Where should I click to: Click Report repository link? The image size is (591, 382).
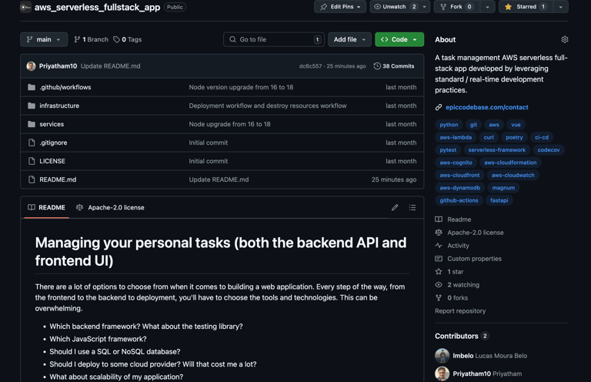(x=460, y=311)
